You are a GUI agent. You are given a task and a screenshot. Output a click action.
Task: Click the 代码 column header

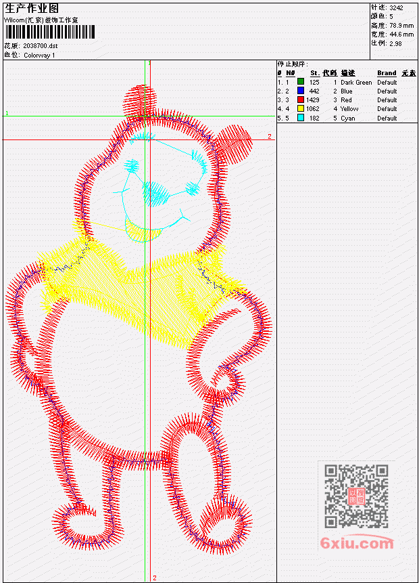coord(330,73)
